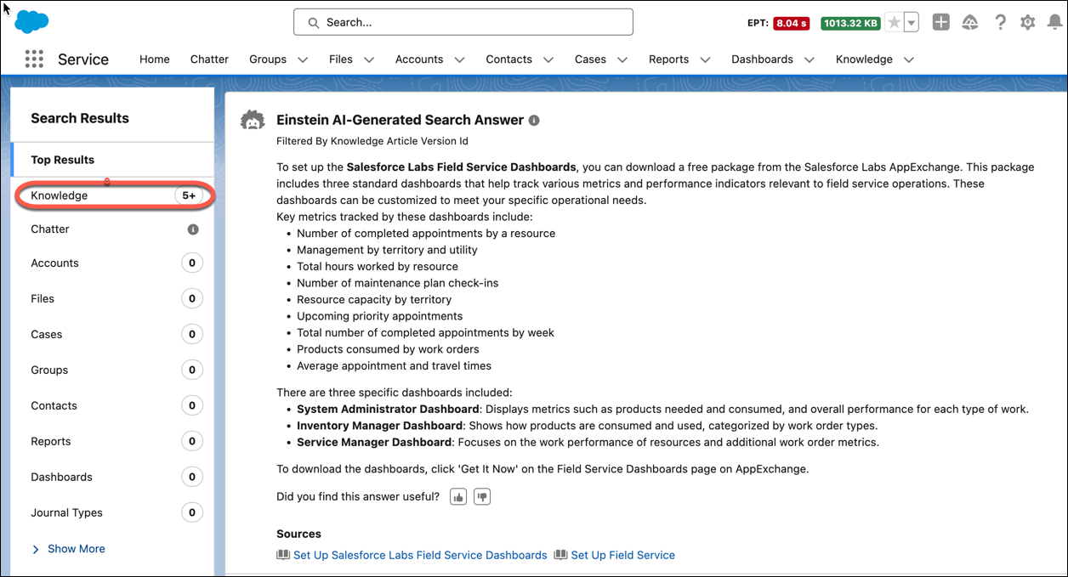
Task: Click the Sources heading
Action: 298,534
